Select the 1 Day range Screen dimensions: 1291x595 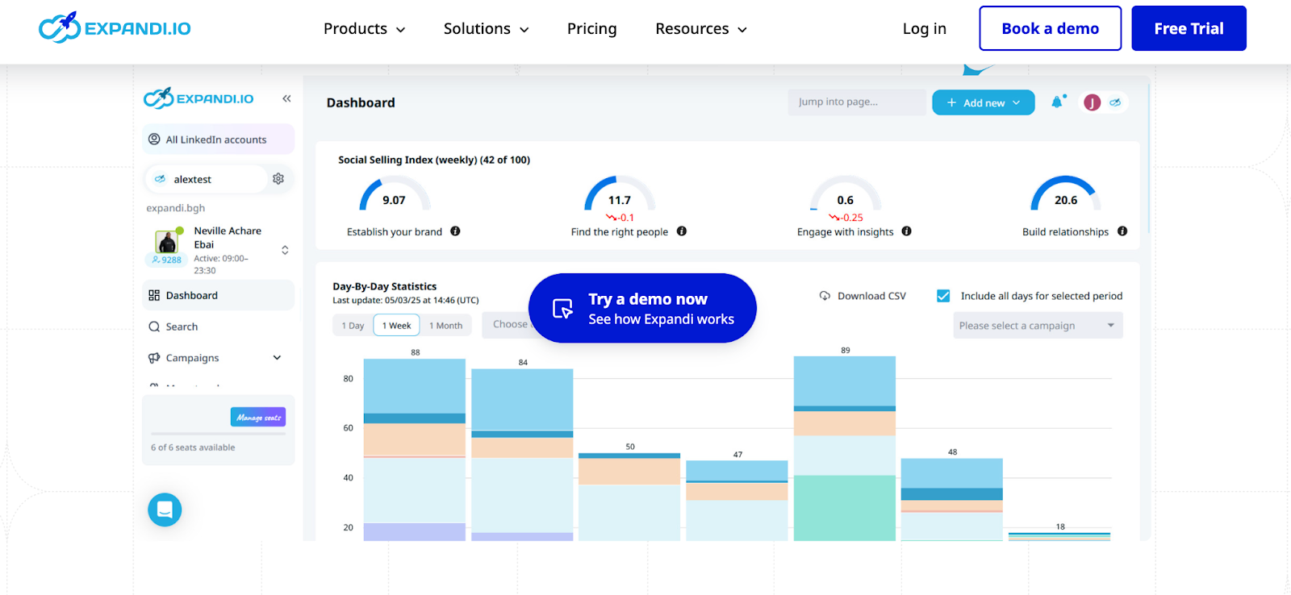point(353,326)
